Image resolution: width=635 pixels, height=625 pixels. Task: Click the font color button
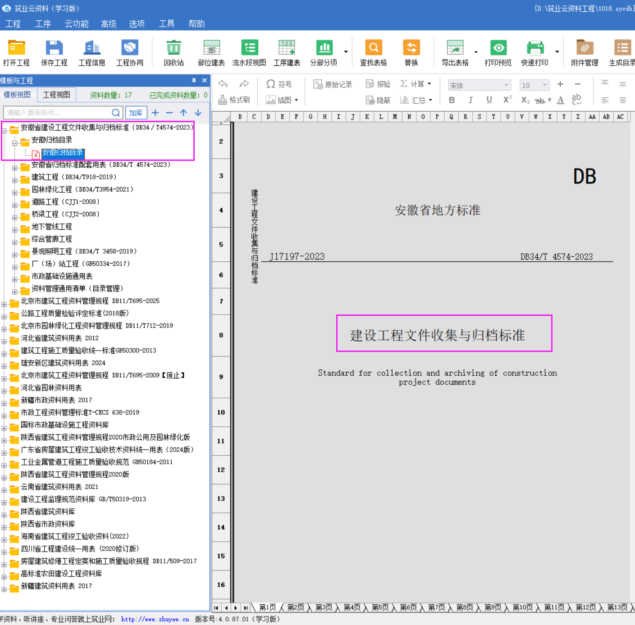(x=560, y=100)
